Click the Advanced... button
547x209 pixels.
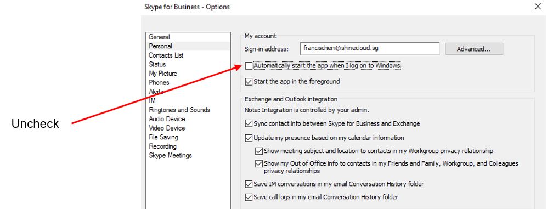point(473,49)
